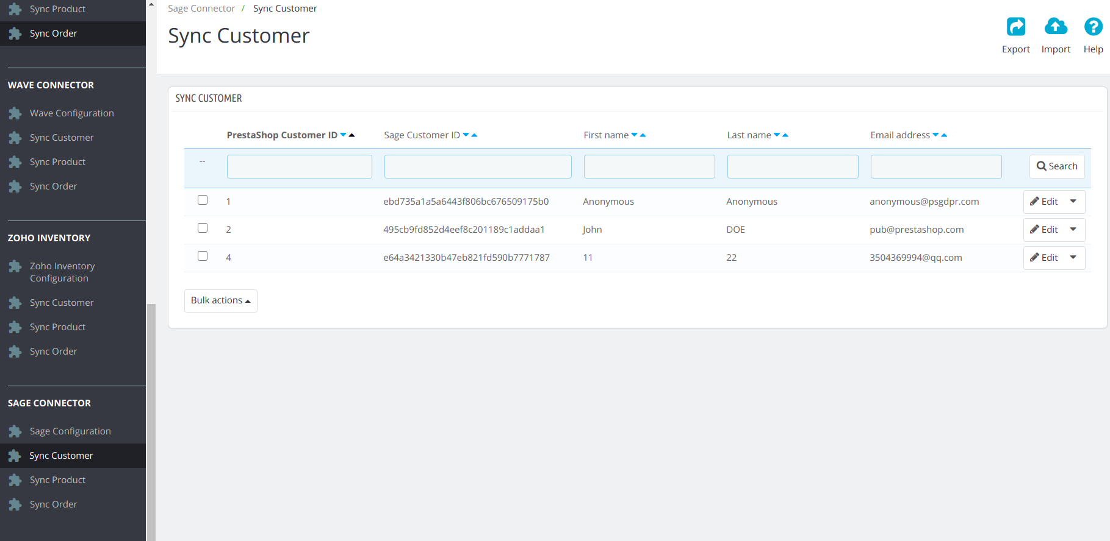Sort Email address ascending arrow

point(944,135)
